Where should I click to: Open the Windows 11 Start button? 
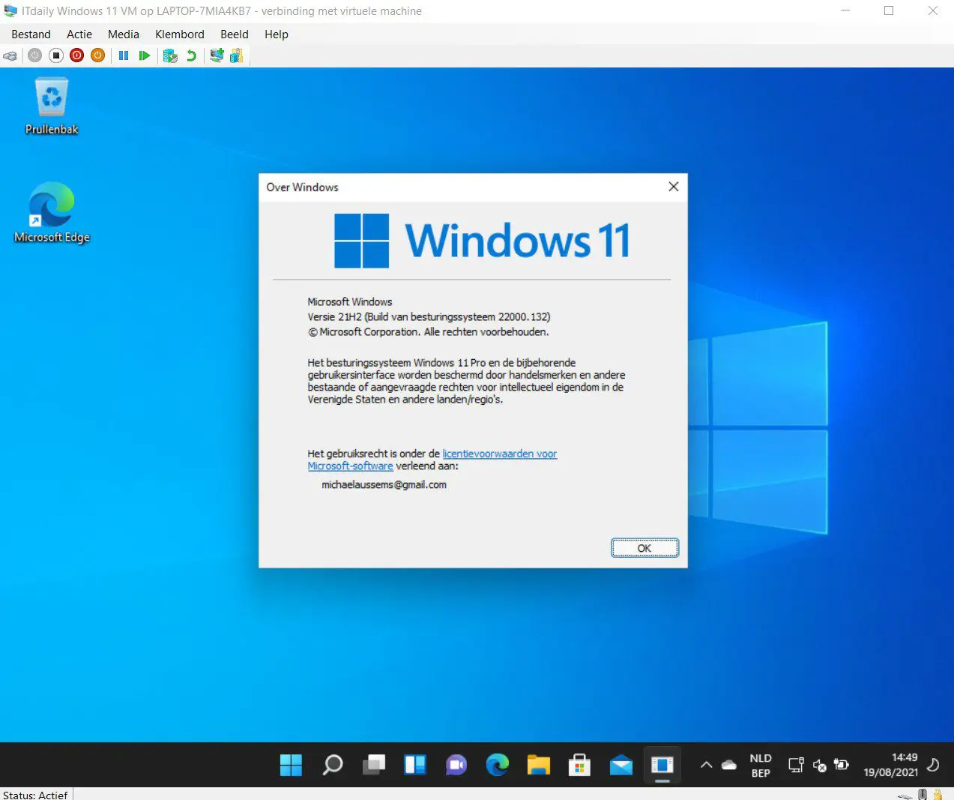291,765
